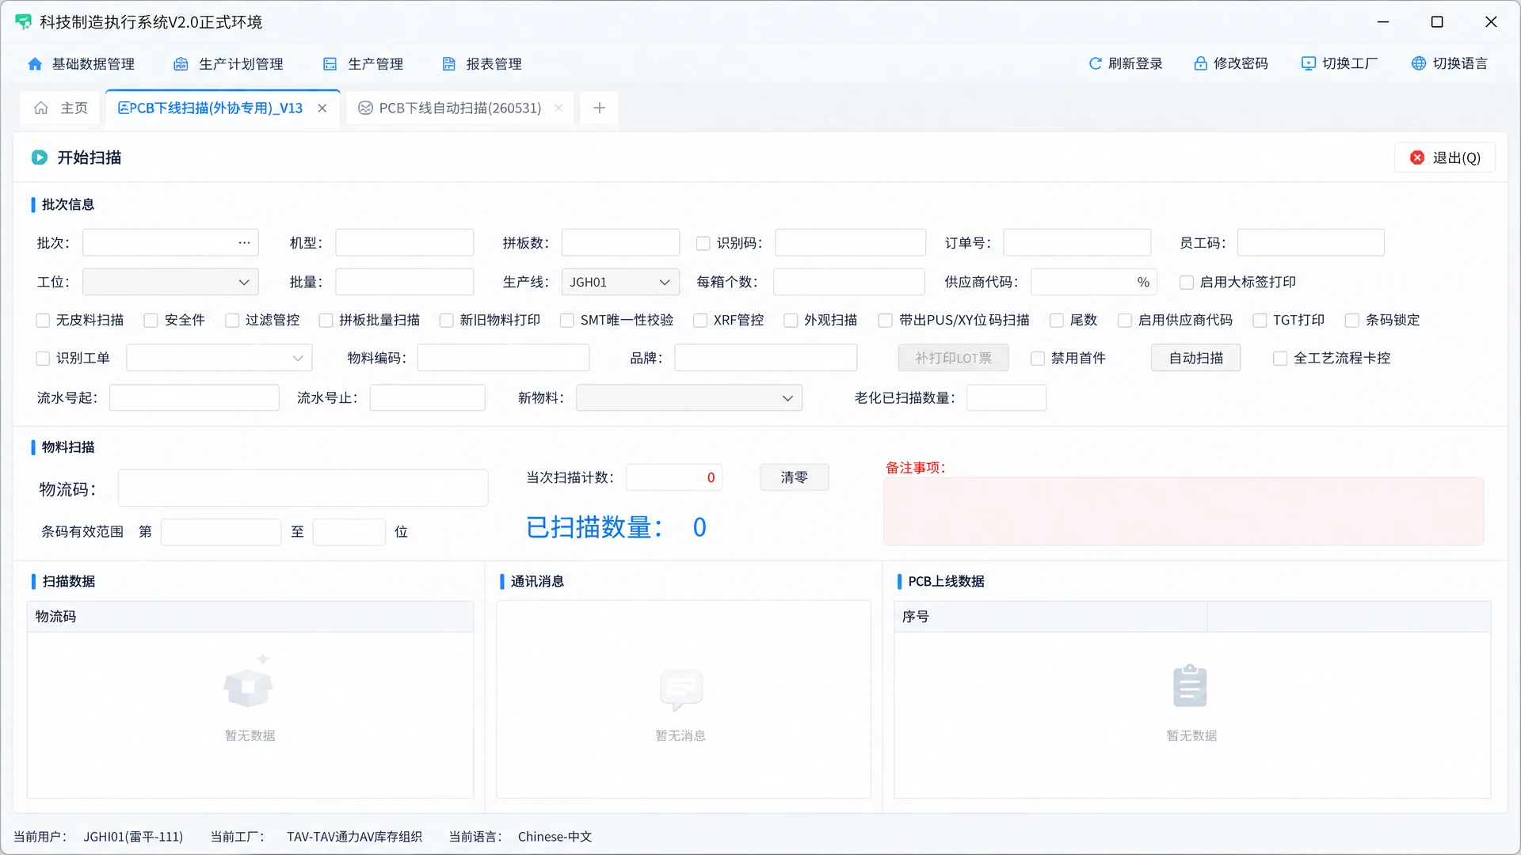This screenshot has height=855, width=1521.
Task: Click the 生产管理 menu icon
Action: (330, 64)
